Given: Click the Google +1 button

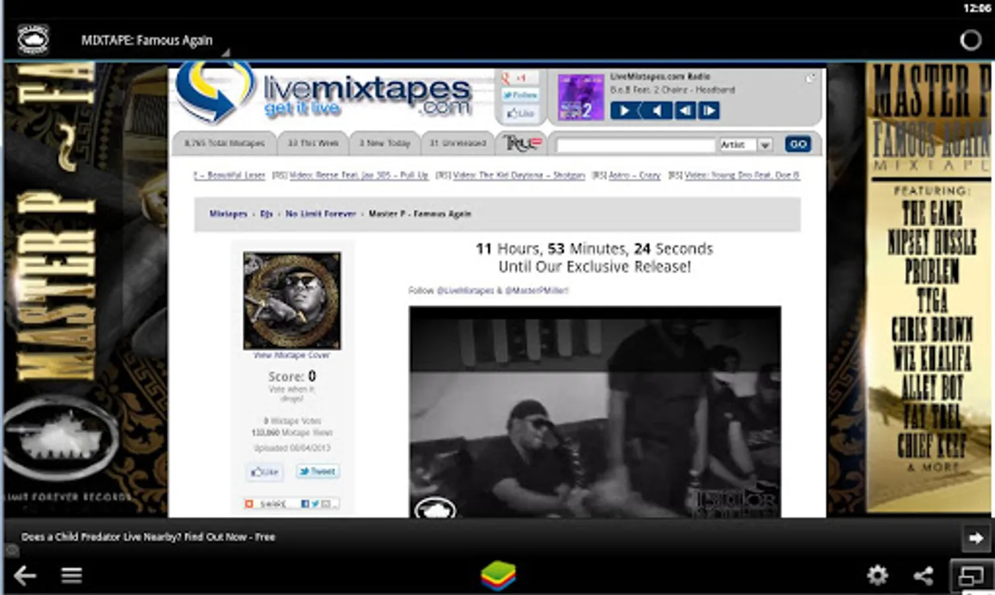Looking at the screenshot, I should [x=519, y=78].
